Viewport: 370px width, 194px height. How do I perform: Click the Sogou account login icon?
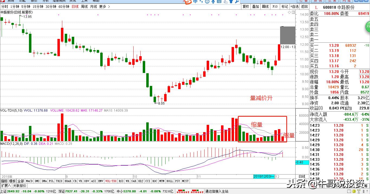[225, 2]
